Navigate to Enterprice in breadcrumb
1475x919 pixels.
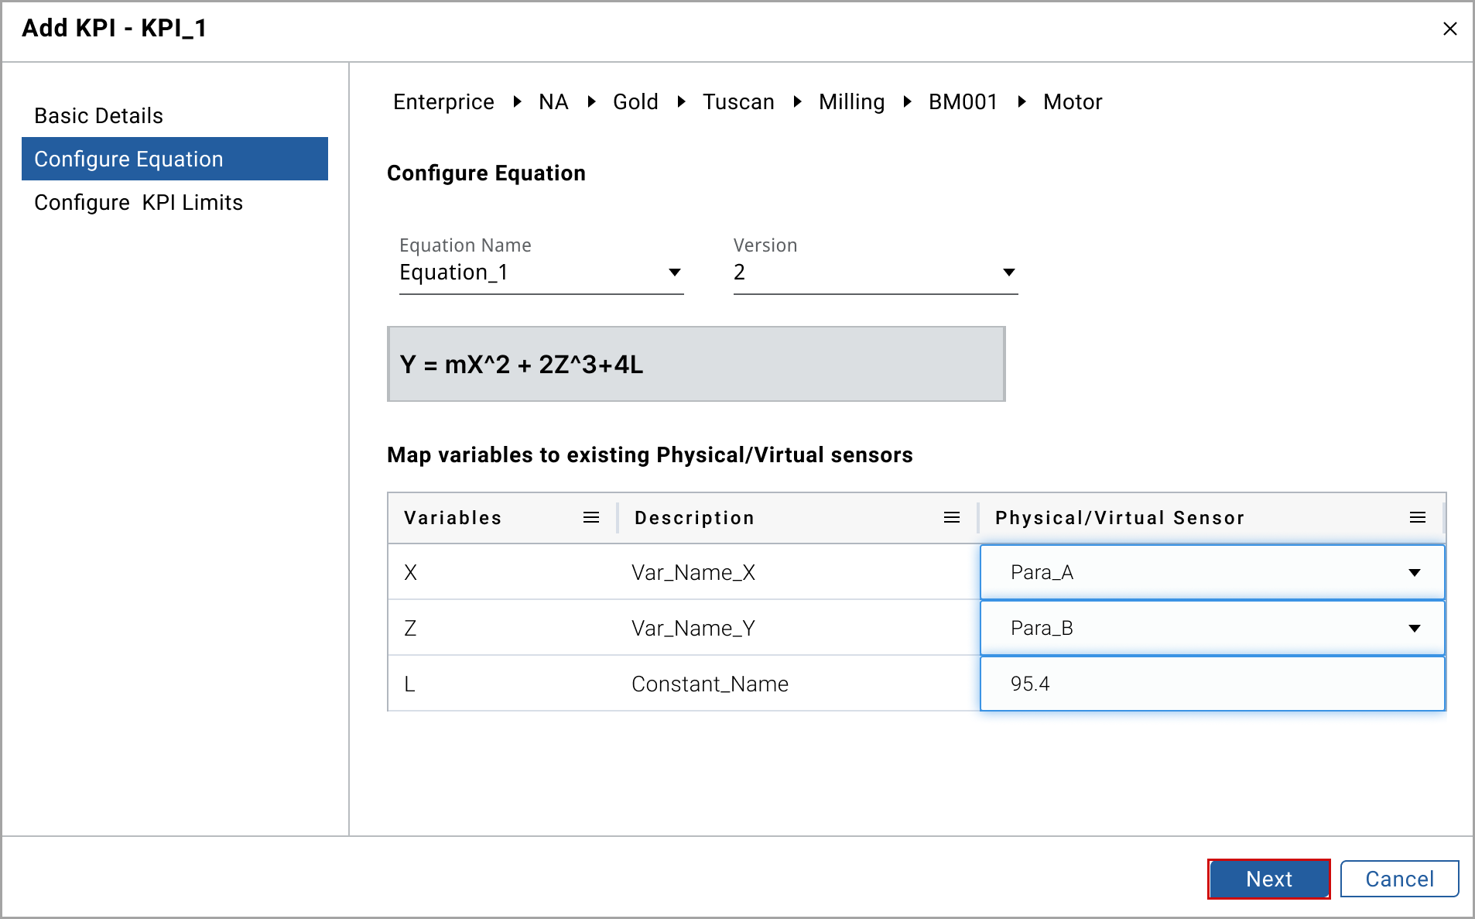click(x=443, y=102)
